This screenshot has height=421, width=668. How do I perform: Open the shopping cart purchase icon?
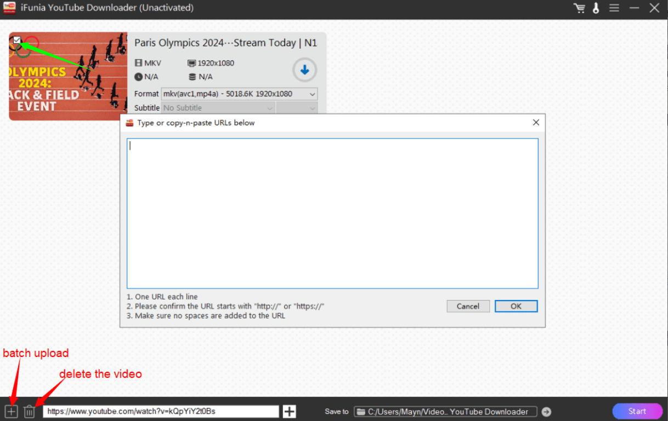[579, 8]
